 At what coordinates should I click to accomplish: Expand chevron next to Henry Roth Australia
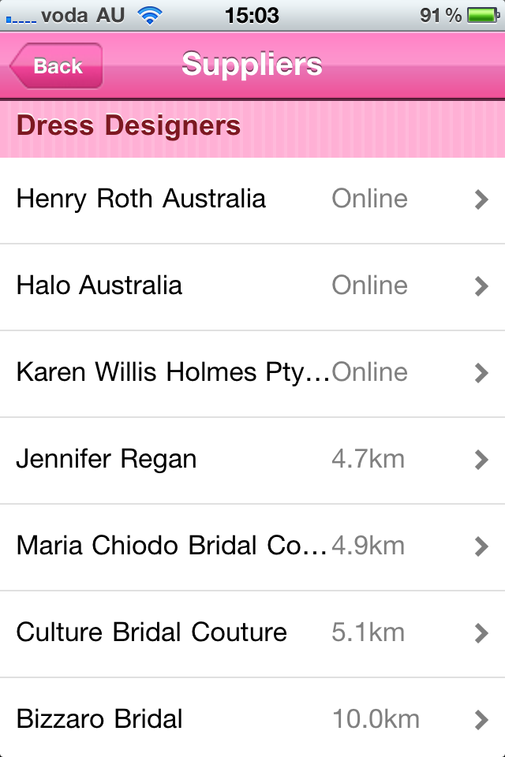481,200
